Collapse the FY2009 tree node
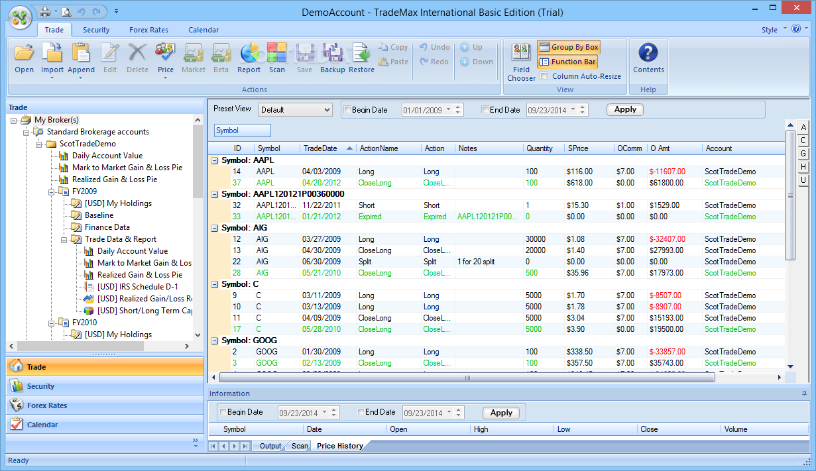The height and width of the screenshot is (471, 816). [50, 191]
